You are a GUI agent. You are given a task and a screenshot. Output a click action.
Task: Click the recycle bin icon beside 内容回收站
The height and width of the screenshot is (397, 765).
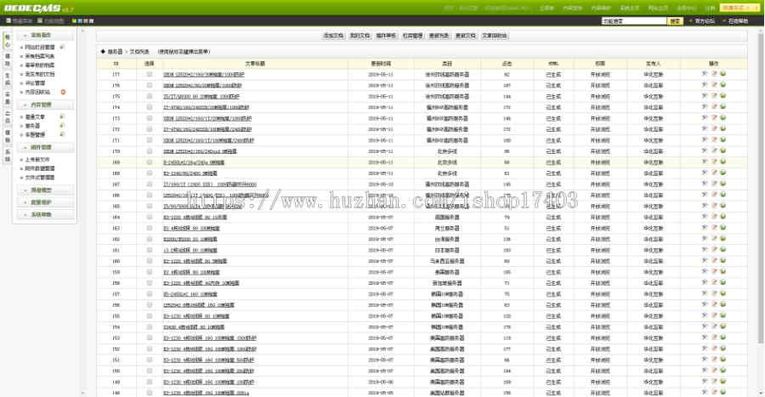pyautogui.click(x=63, y=92)
